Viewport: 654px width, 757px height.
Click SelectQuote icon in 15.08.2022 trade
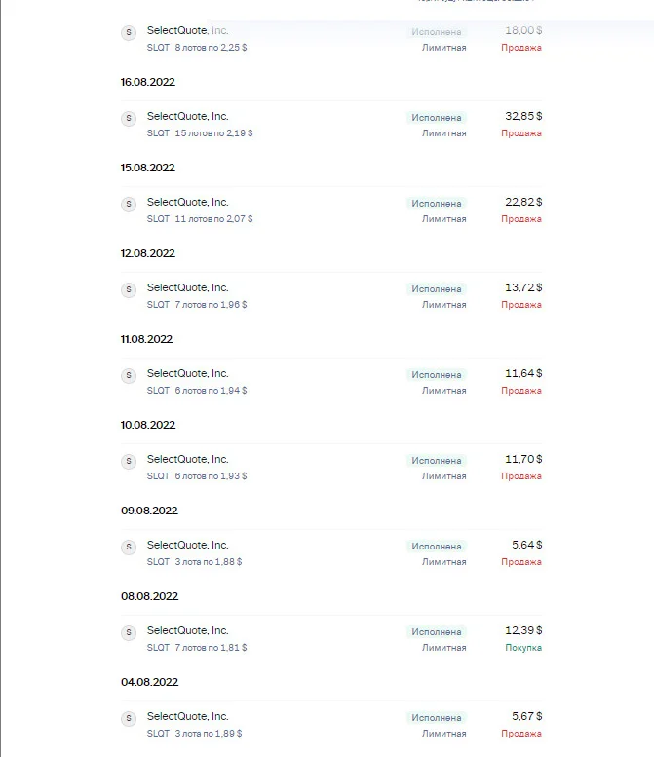click(129, 204)
